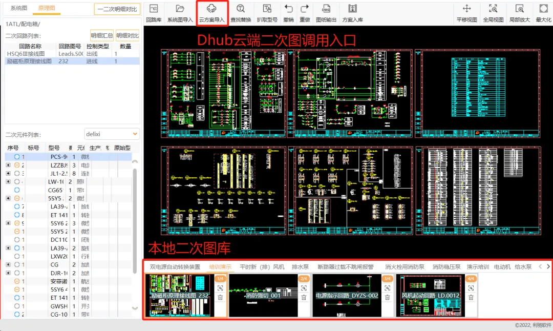
Task: Select the 扒取型号 model extraction tool
Action: (267, 13)
